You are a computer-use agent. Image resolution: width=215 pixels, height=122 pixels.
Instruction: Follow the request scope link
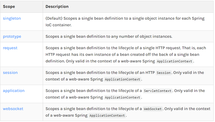[10, 48]
